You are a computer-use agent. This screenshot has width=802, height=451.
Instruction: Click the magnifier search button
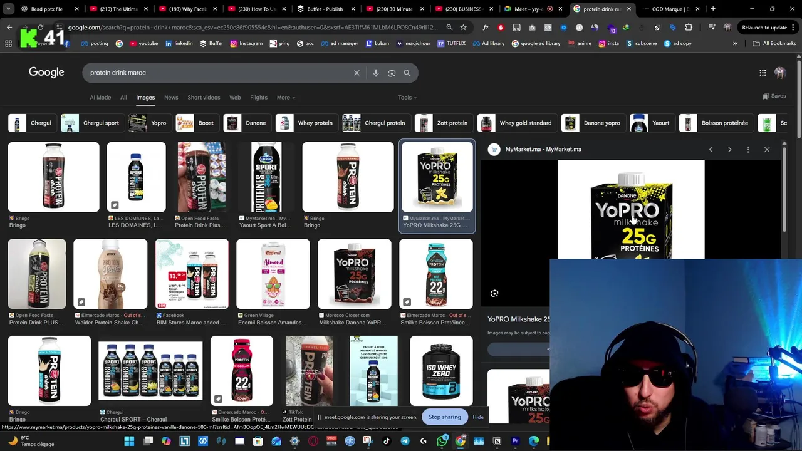click(407, 73)
